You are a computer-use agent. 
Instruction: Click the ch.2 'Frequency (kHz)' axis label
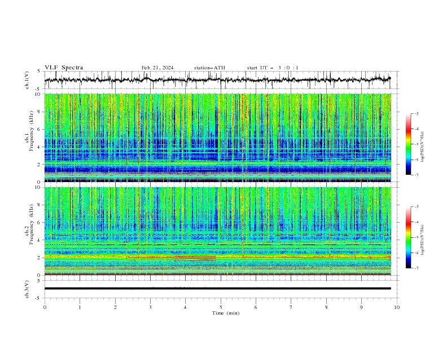[32, 224]
